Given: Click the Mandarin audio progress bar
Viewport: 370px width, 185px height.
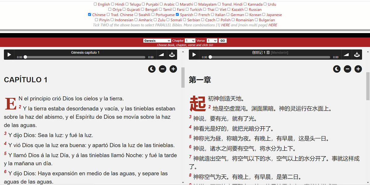Looking at the screenshot, I should 270,57.
